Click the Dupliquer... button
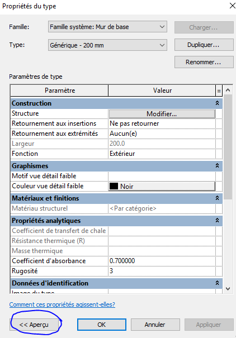 pyautogui.click(x=204, y=45)
